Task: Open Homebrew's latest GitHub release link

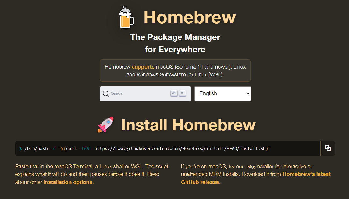Action: [x=256, y=178]
